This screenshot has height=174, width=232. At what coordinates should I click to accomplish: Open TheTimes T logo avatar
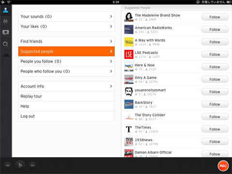point(129,129)
